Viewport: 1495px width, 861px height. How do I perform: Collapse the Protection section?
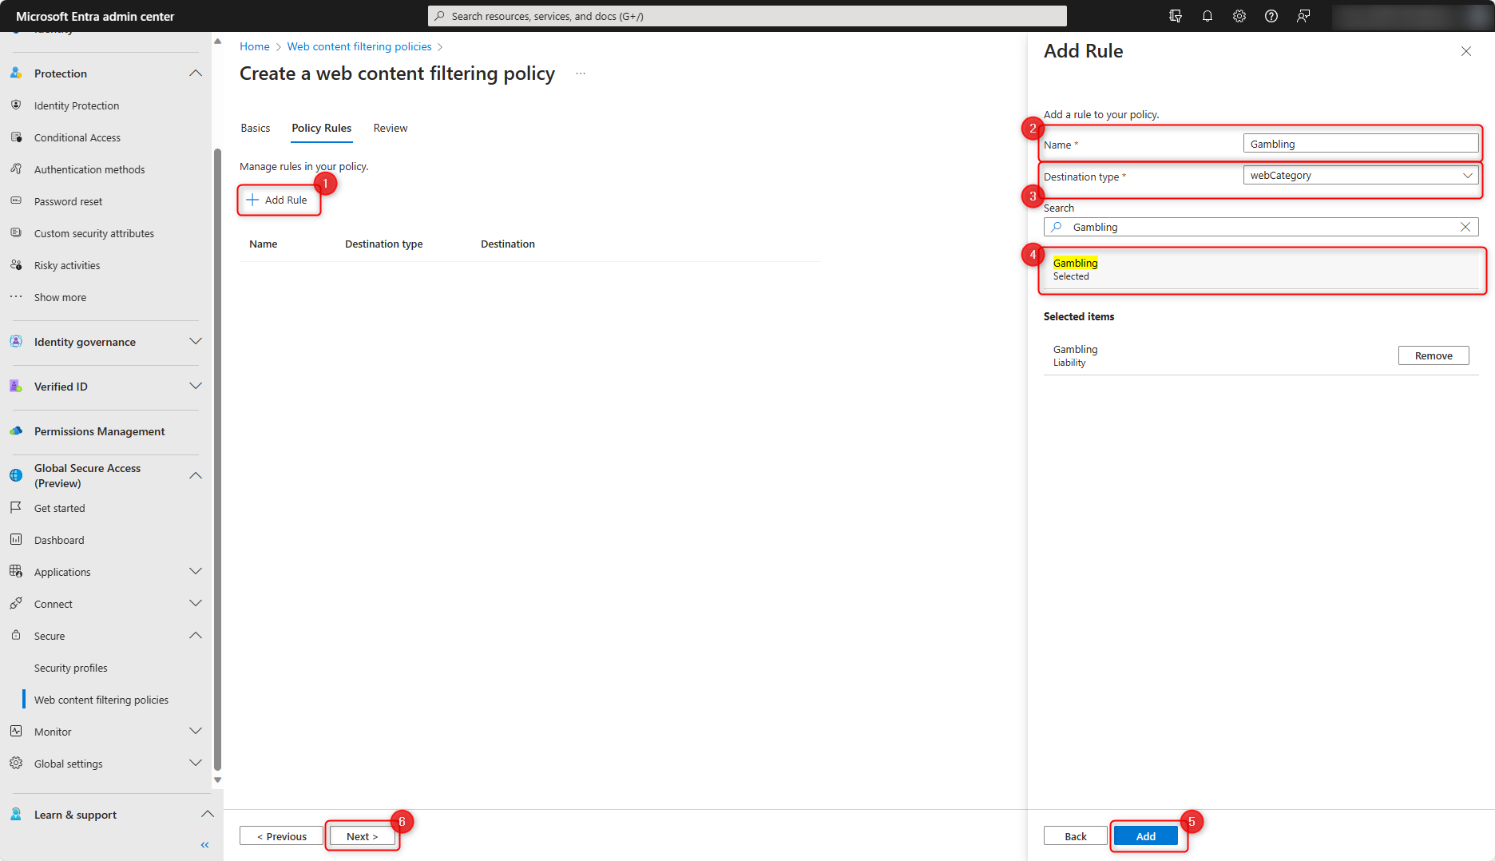click(196, 73)
